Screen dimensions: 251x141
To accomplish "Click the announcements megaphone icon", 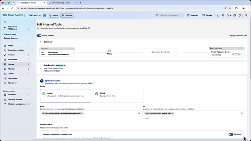I will point(229,15).
